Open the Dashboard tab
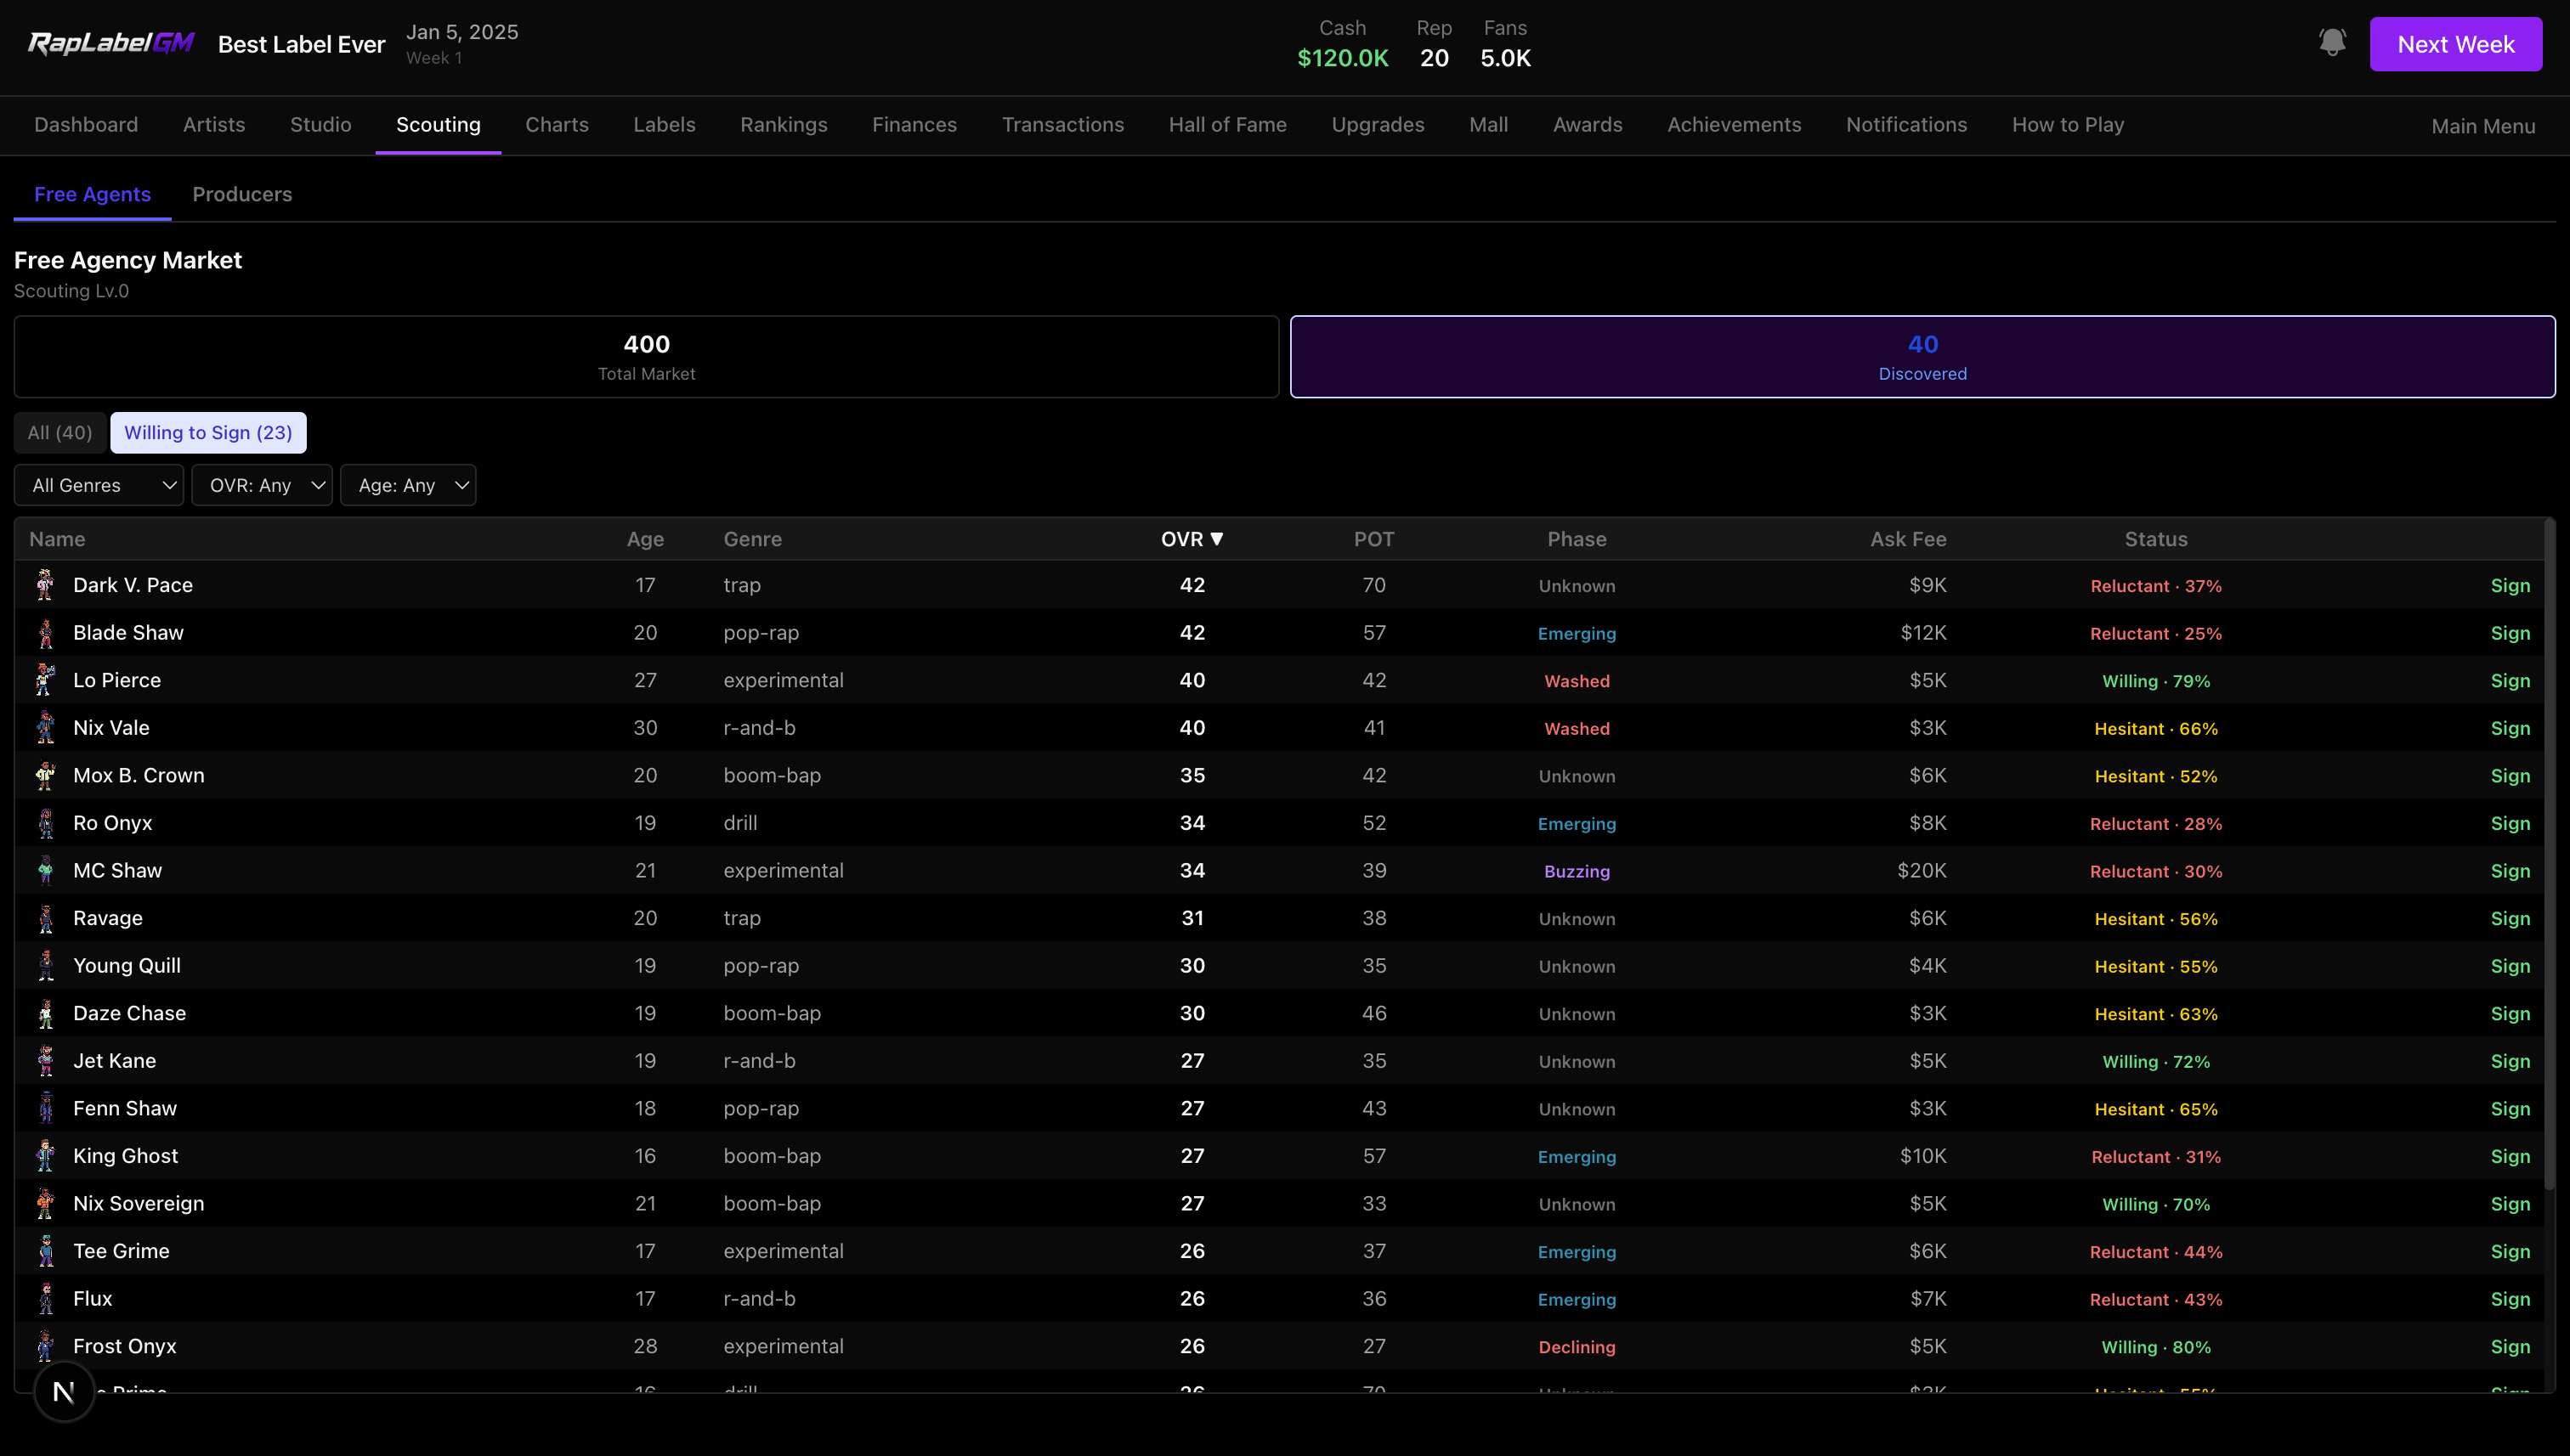This screenshot has height=1456, width=2570. 86,125
